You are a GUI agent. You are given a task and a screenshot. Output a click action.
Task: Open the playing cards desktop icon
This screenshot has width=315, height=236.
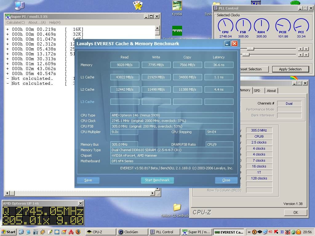(x=138, y=6)
